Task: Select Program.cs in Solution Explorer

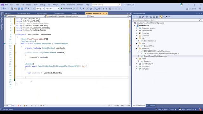Action: [145, 66]
